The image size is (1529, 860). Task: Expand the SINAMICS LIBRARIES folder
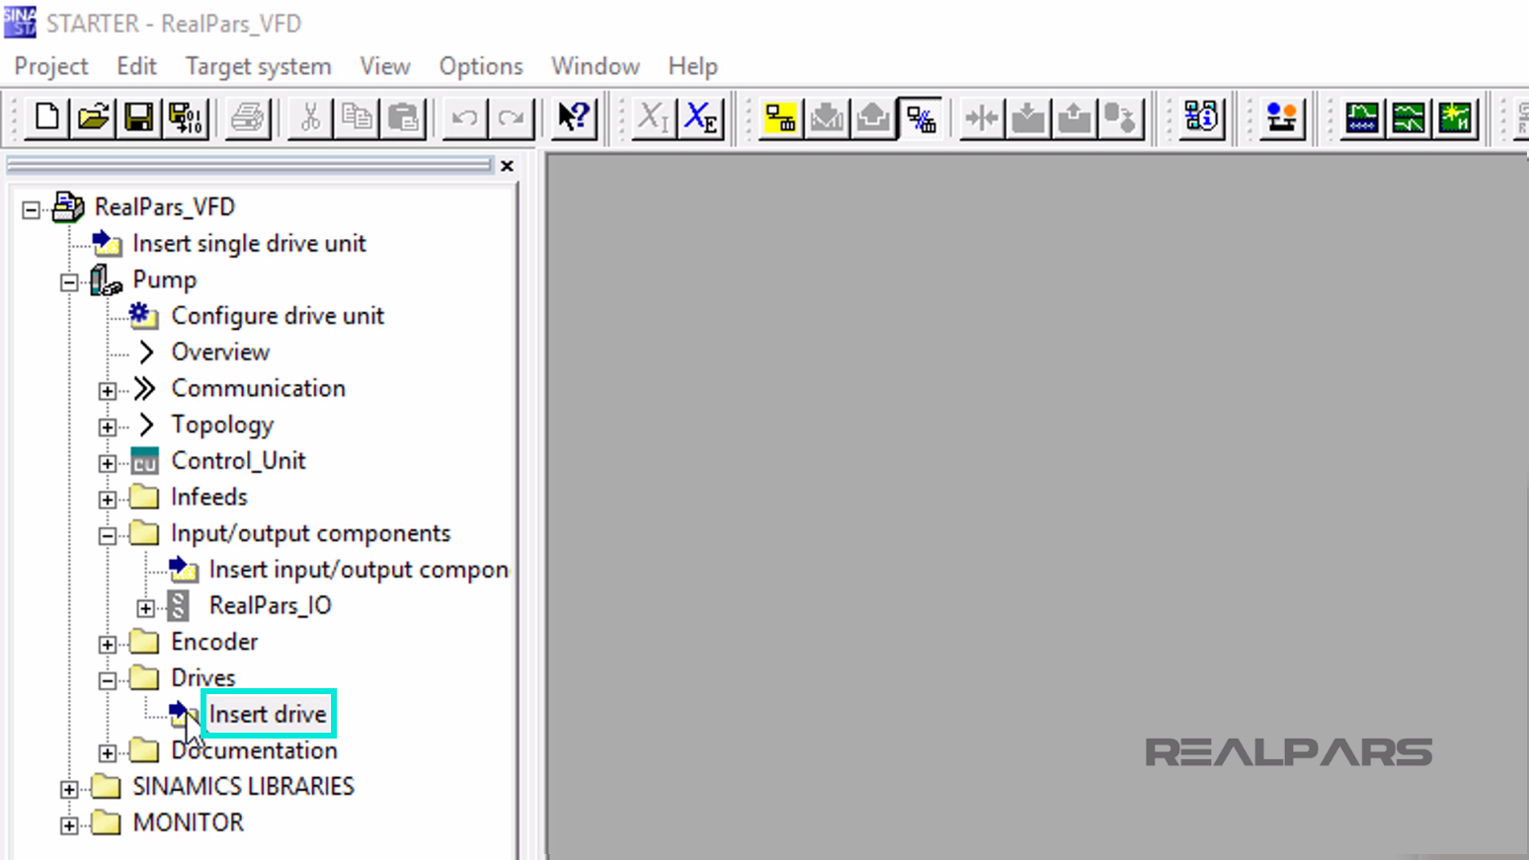(67, 787)
